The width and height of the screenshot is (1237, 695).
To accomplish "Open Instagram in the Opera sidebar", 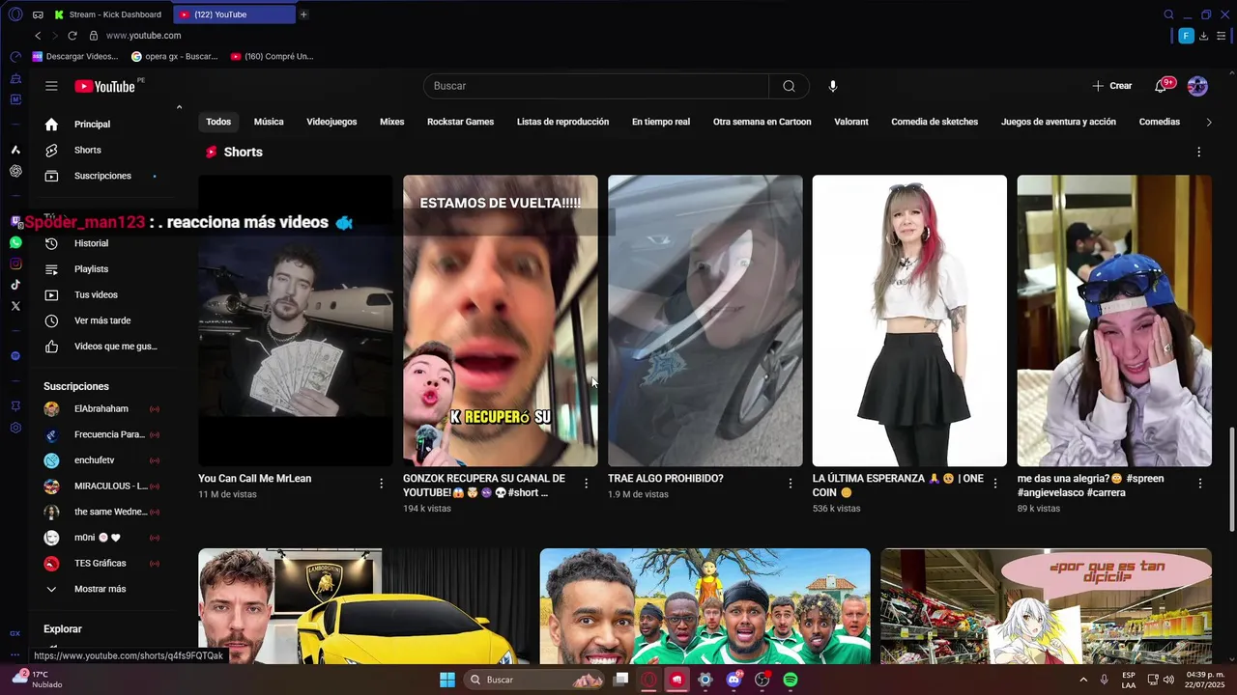I will [15, 264].
